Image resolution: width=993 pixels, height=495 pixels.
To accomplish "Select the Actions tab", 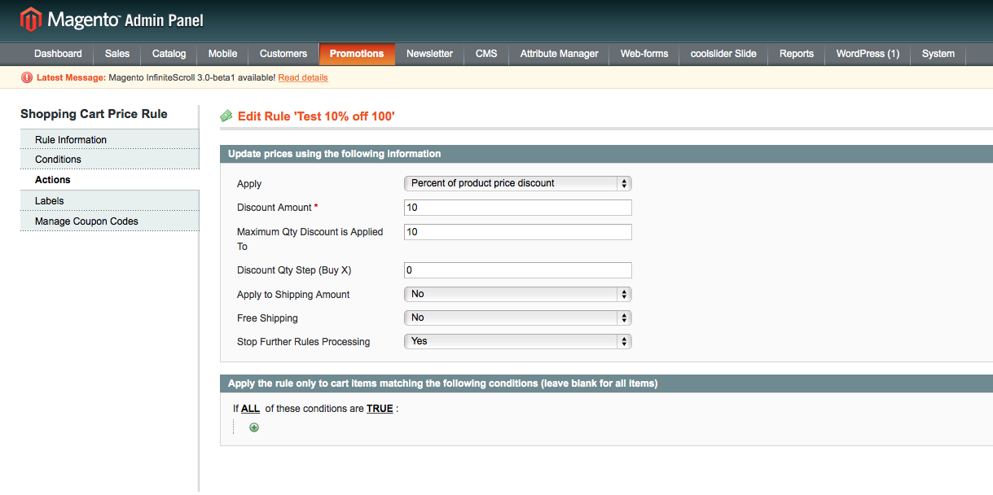I will pyautogui.click(x=109, y=180).
